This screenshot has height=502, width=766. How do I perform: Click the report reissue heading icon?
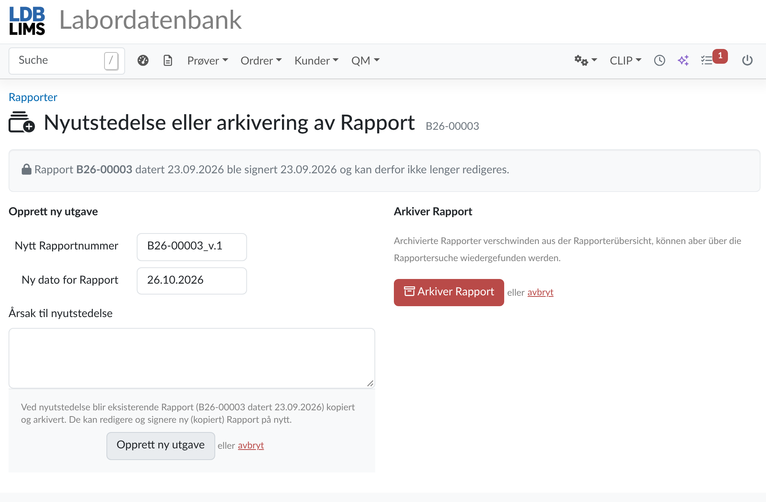[x=22, y=122]
